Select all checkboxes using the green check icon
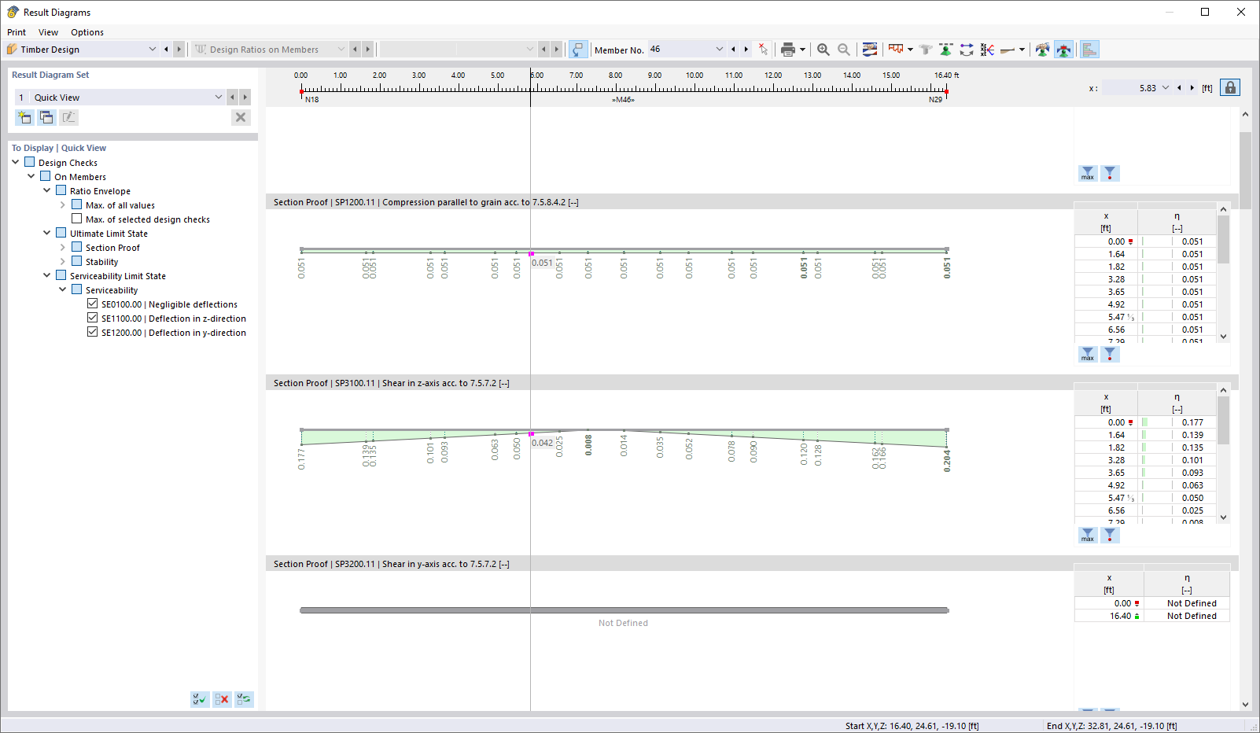This screenshot has width=1260, height=733. click(x=199, y=698)
